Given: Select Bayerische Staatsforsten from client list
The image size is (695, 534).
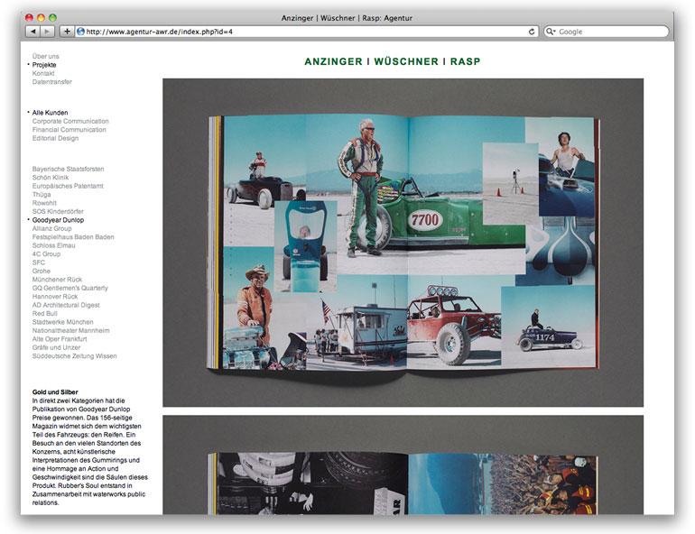Looking at the screenshot, I should [68, 169].
